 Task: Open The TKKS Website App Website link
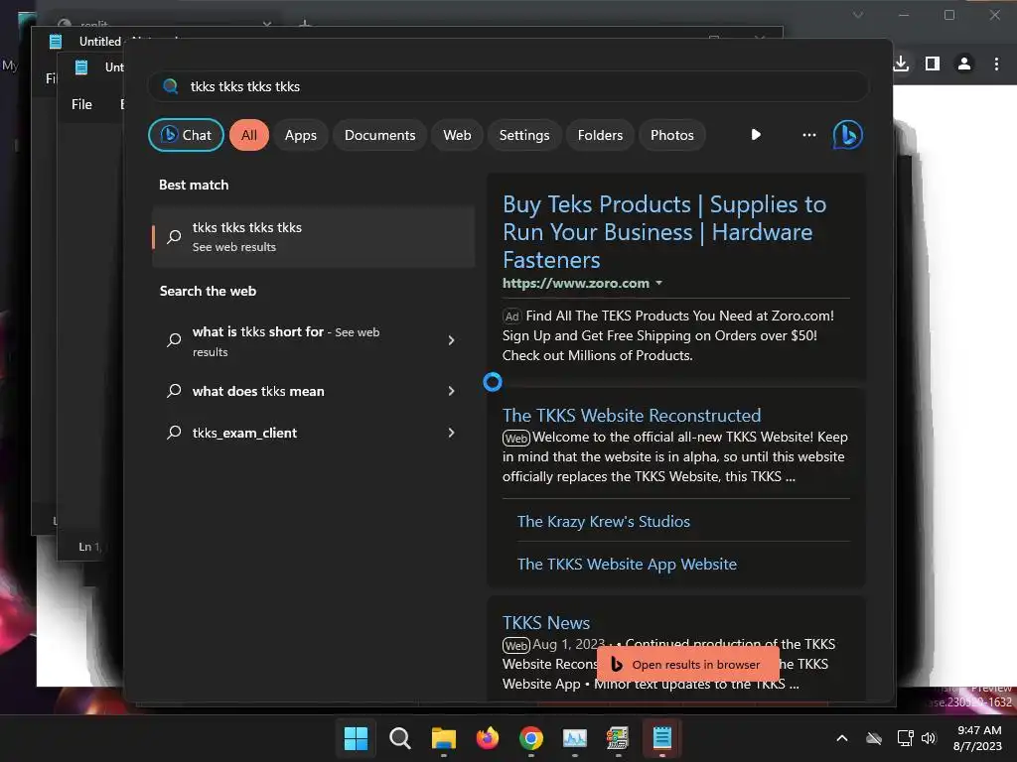pyautogui.click(x=627, y=565)
